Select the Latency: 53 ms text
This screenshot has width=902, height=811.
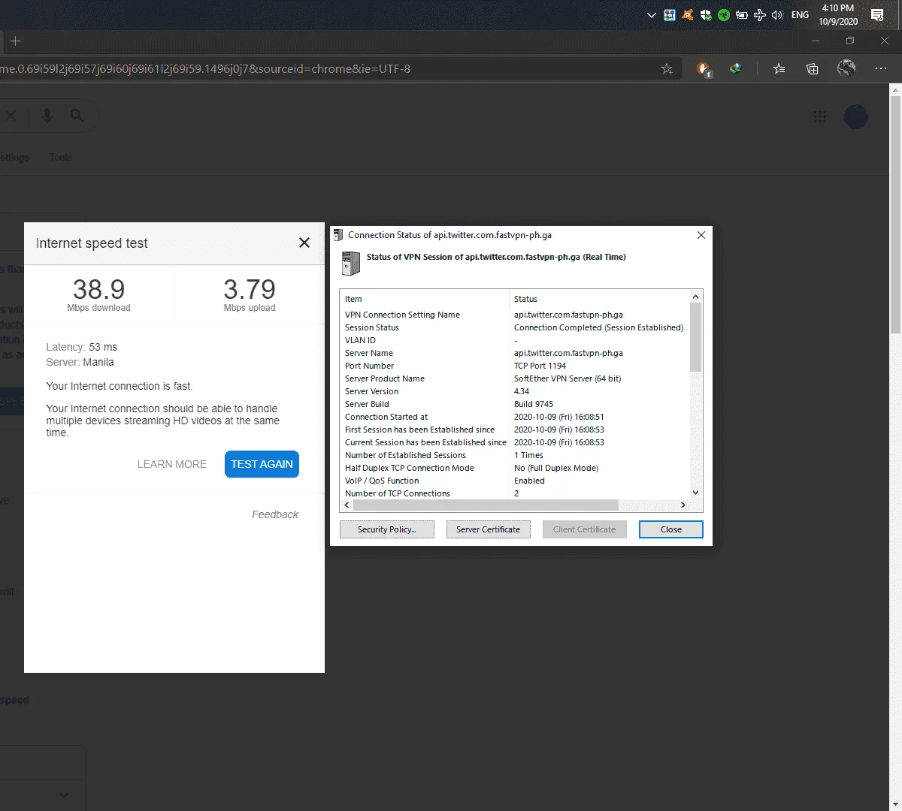(82, 347)
